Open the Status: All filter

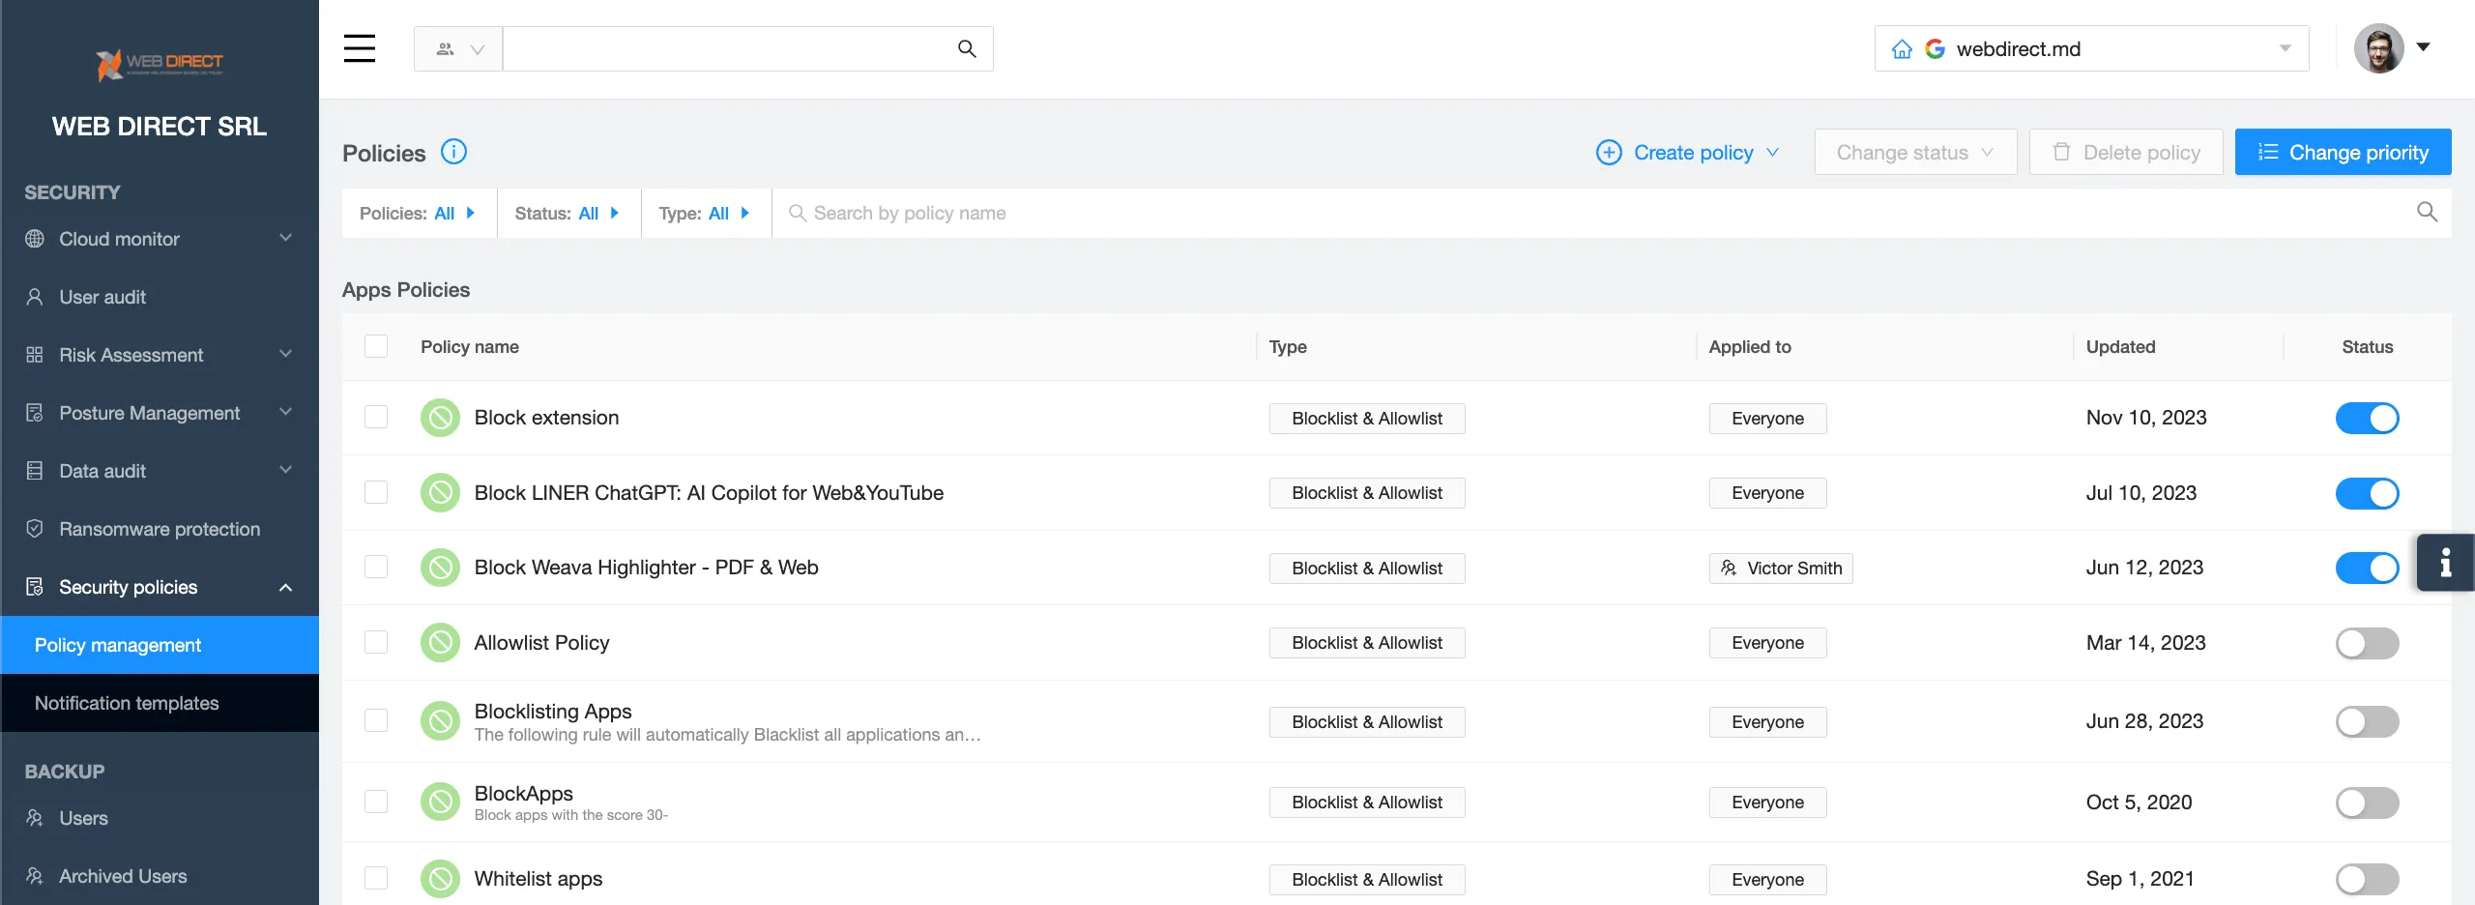point(568,213)
